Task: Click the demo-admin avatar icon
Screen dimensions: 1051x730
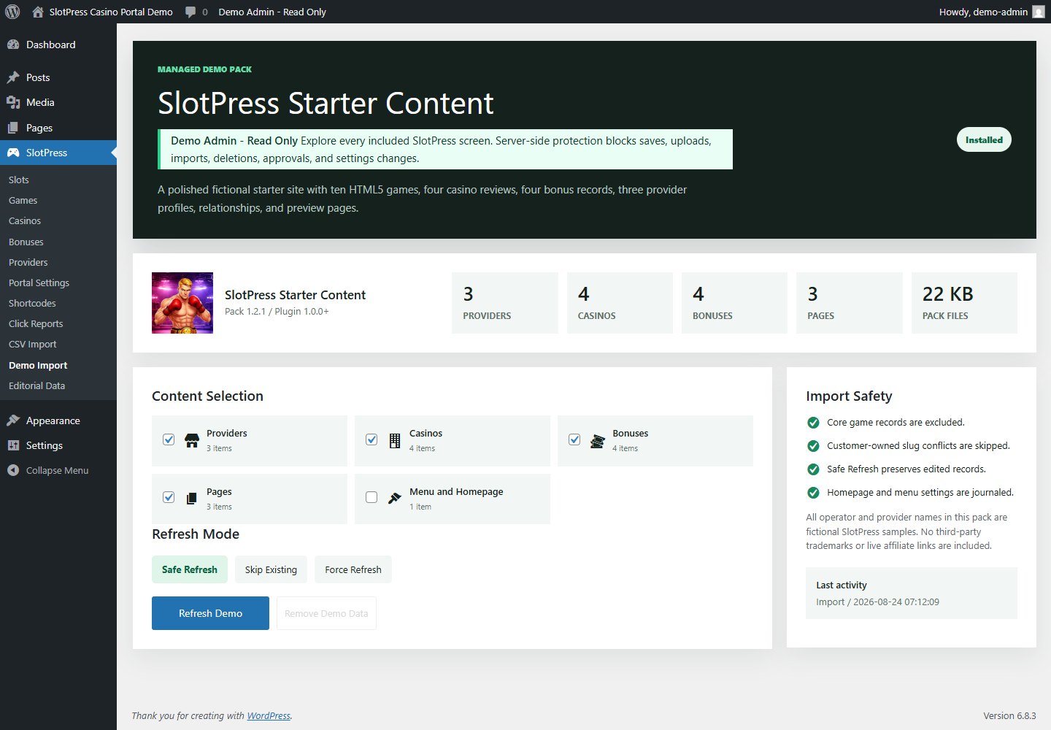Action: 1039,12
